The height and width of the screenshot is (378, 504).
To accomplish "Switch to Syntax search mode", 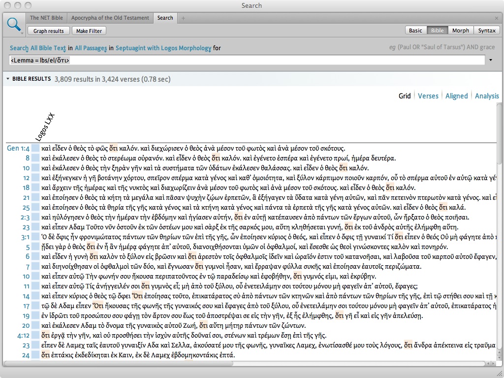I will pyautogui.click(x=486, y=31).
